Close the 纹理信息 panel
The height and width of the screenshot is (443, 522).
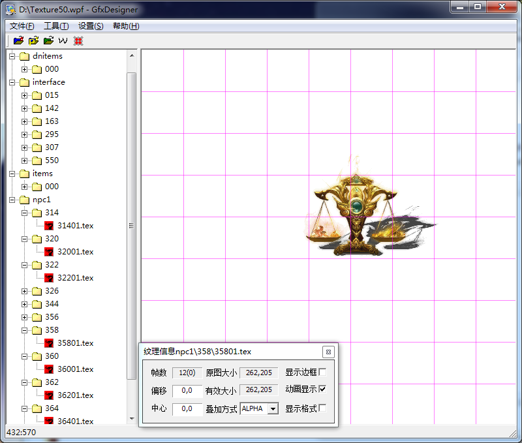point(328,352)
